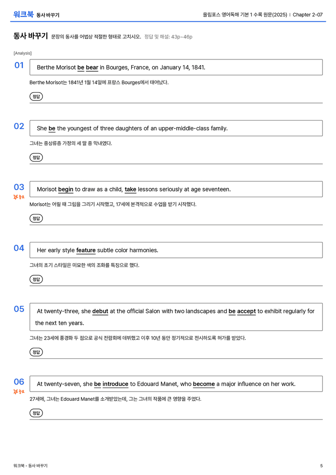Screen dimensions: 336x475
Task: Click the 정답 badge under question 03
Action: (36, 218)
